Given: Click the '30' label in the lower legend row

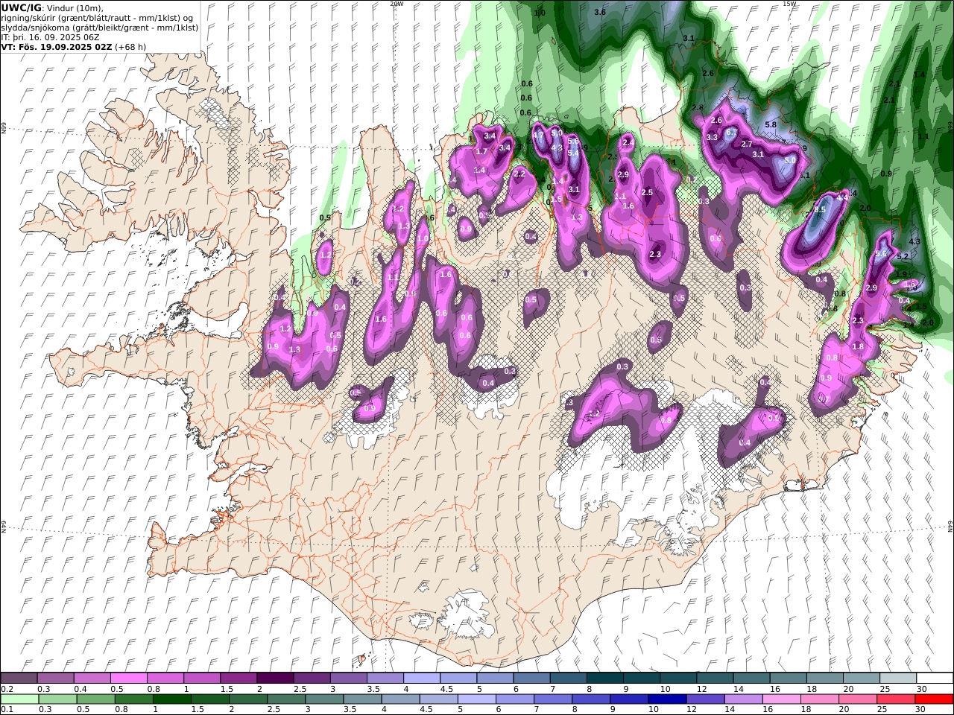Looking at the screenshot, I should click(920, 710).
